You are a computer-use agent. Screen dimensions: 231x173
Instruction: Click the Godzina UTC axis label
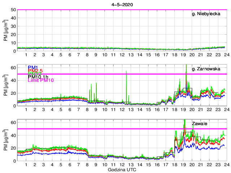click(x=121, y=169)
